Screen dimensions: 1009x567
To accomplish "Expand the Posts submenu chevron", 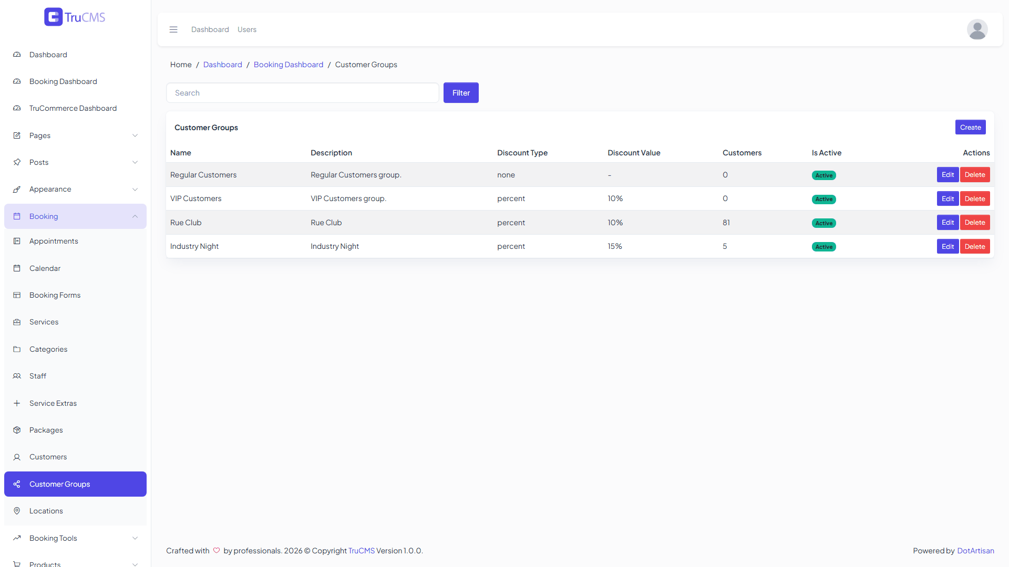I will (x=135, y=162).
